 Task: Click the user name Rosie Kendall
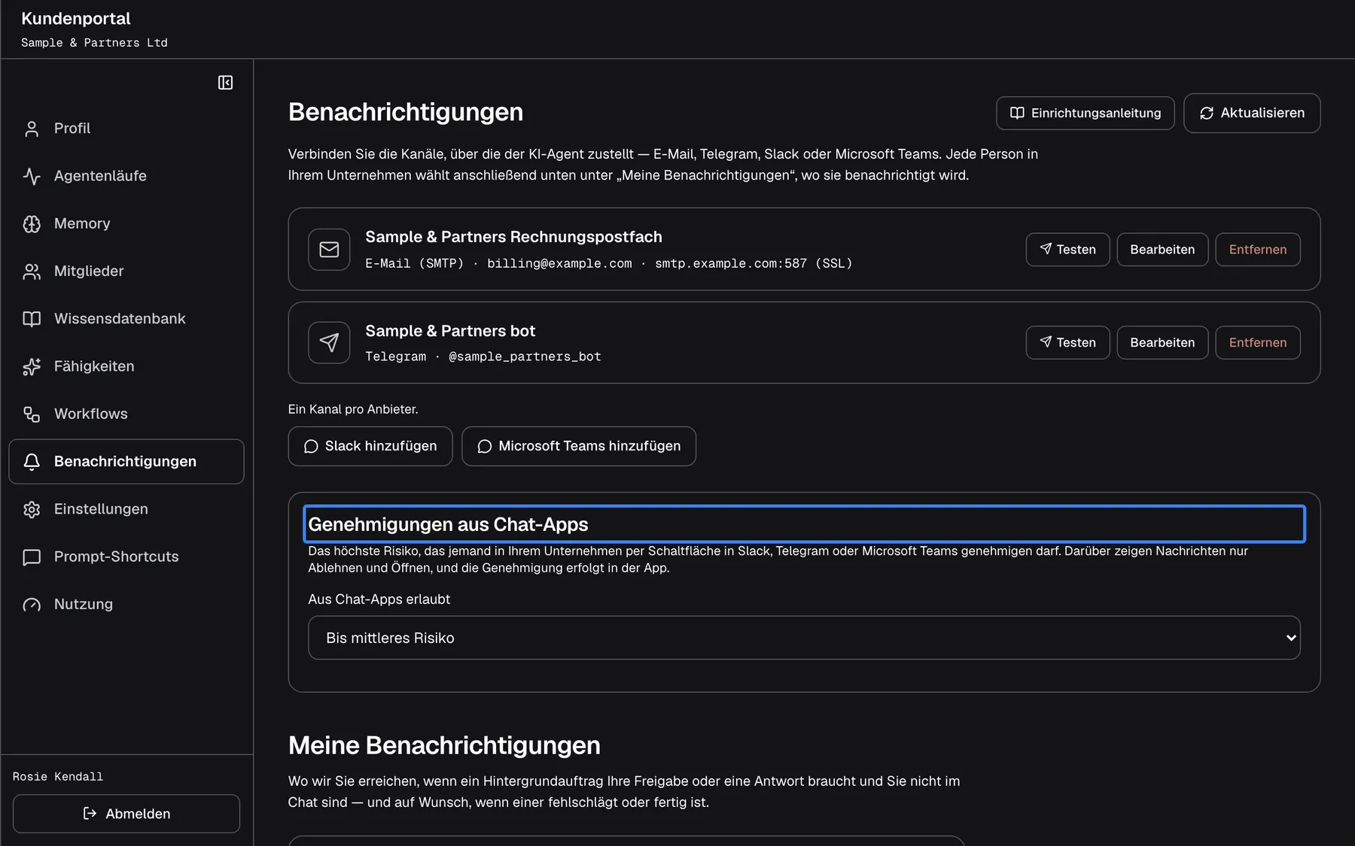(58, 777)
